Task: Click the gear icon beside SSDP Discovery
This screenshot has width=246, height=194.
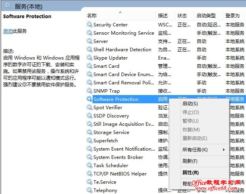Action: coord(89,116)
